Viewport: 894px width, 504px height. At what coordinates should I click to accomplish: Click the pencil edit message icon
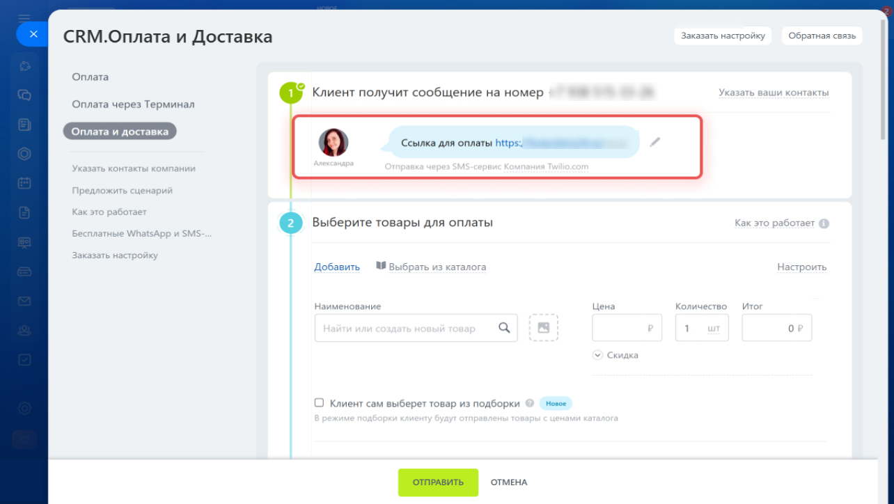click(654, 142)
